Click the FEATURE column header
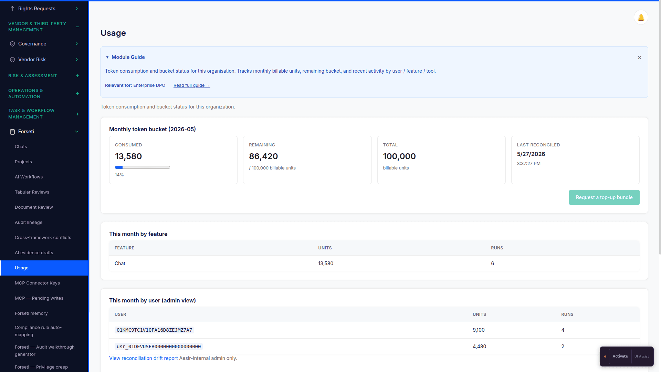Viewport: 661px width, 372px height. point(124,248)
